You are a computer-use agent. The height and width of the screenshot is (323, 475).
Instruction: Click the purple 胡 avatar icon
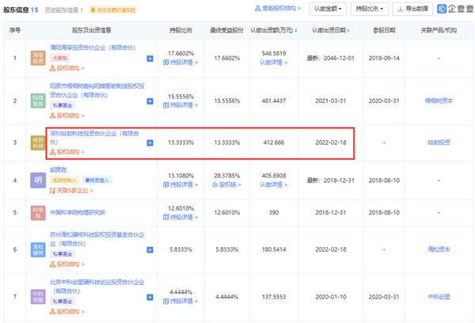pos(37,180)
